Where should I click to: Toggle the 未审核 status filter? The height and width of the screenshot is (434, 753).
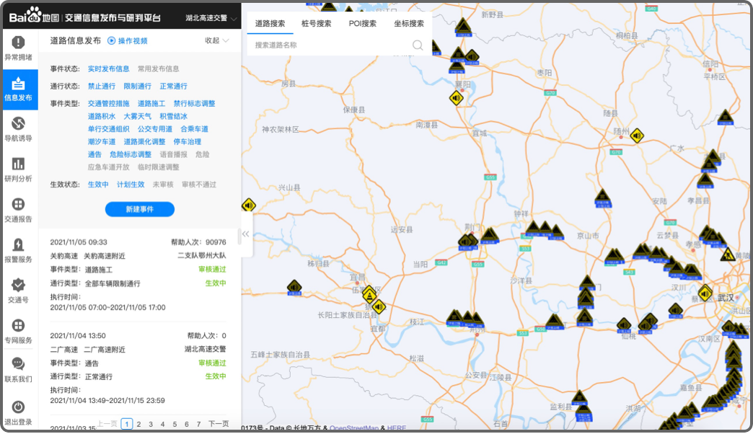tap(163, 185)
